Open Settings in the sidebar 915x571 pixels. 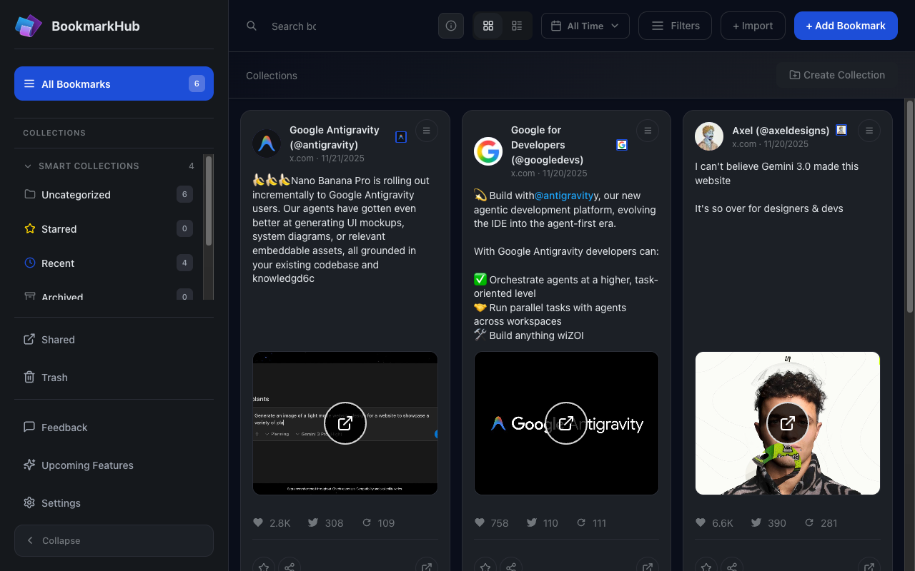[x=114, y=502]
